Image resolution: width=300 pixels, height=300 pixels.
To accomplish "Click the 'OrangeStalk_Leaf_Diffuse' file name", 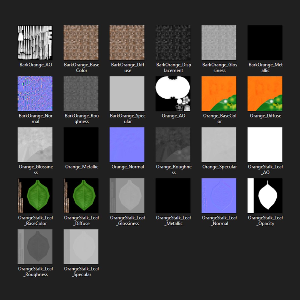I will pyautogui.click(x=82, y=221).
